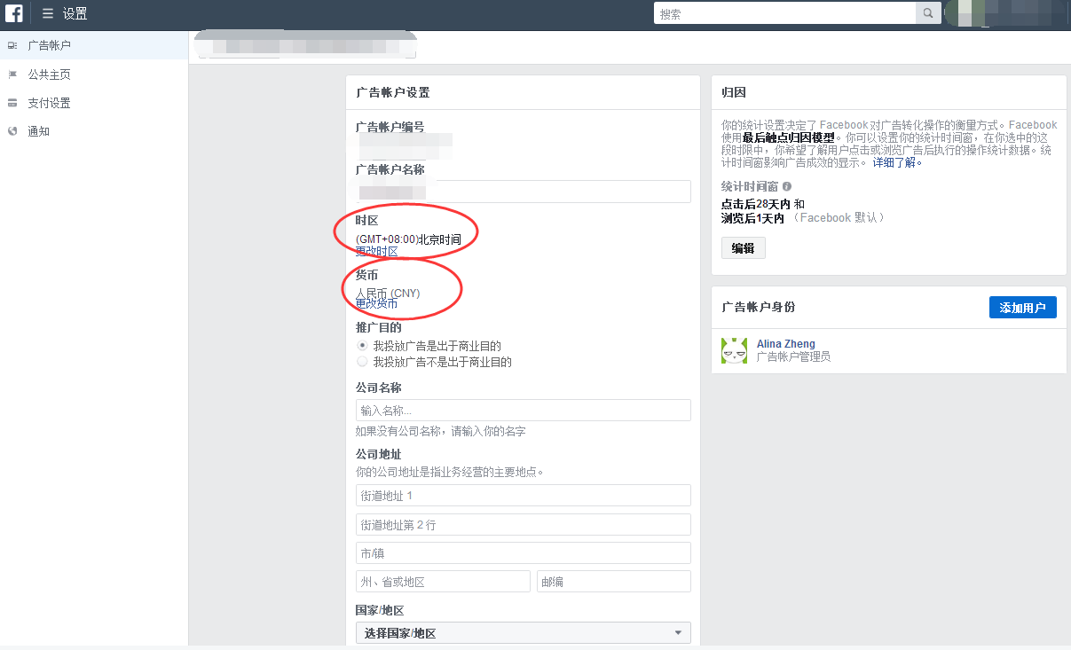Open the 选择国家/地区 dropdown
This screenshot has width=1071, height=650.
pos(523,632)
